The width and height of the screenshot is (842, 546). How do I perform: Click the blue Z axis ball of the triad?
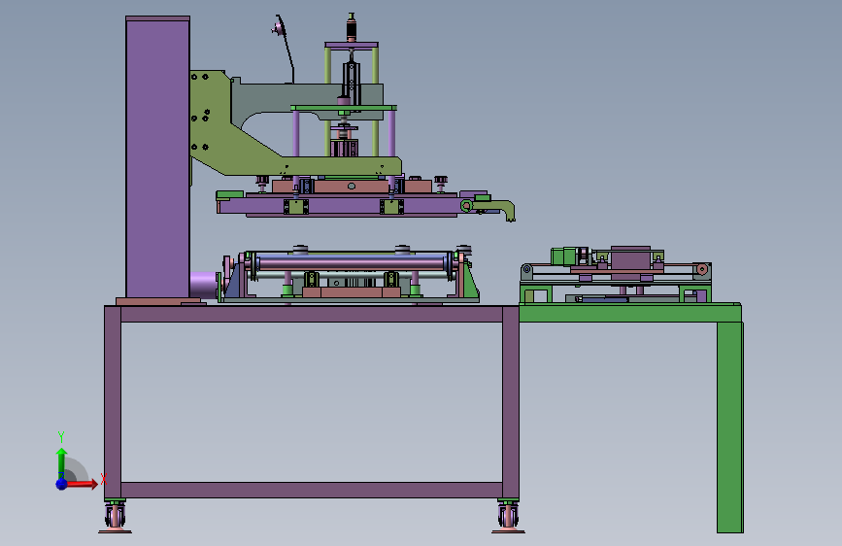62,484
